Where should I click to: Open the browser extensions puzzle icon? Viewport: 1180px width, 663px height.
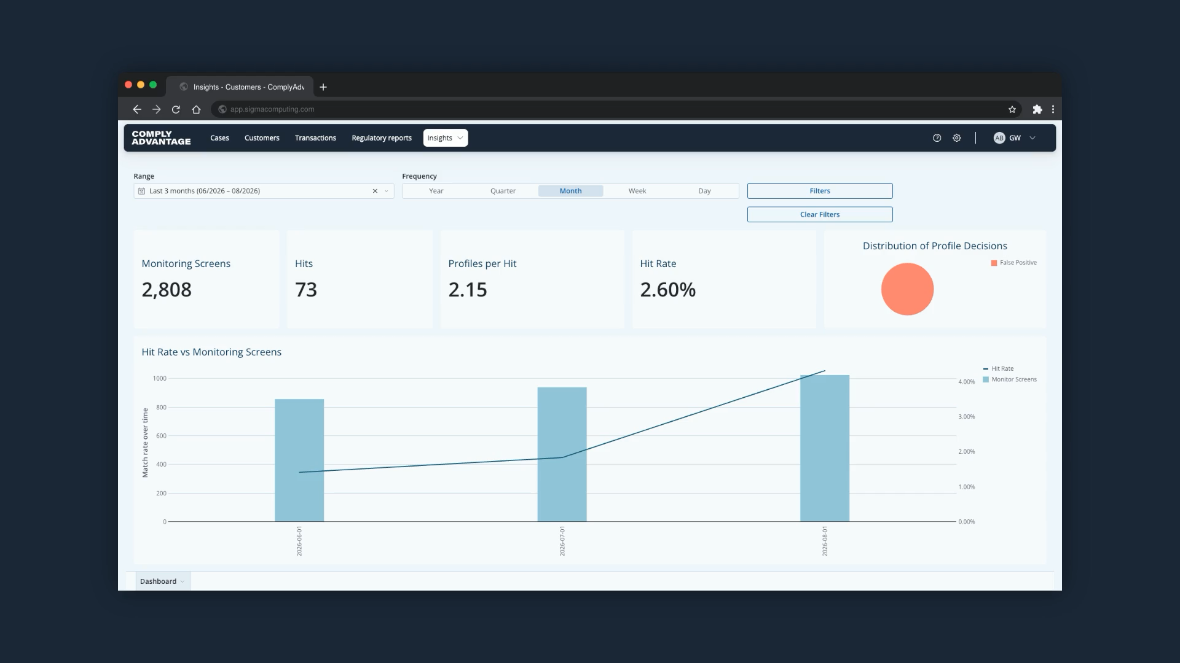(x=1037, y=109)
